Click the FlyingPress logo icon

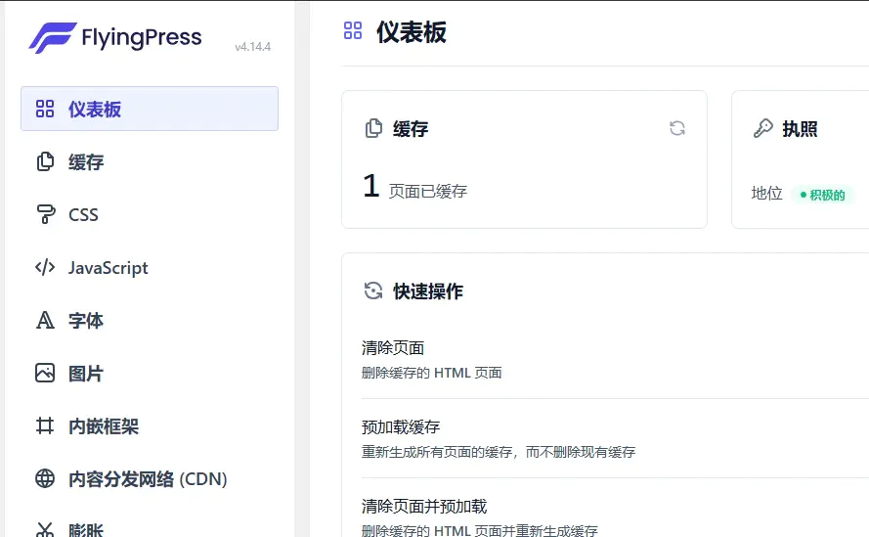click(53, 38)
